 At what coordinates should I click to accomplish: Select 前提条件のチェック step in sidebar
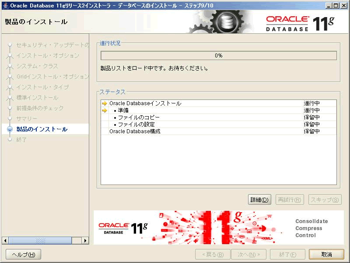click(x=40, y=108)
